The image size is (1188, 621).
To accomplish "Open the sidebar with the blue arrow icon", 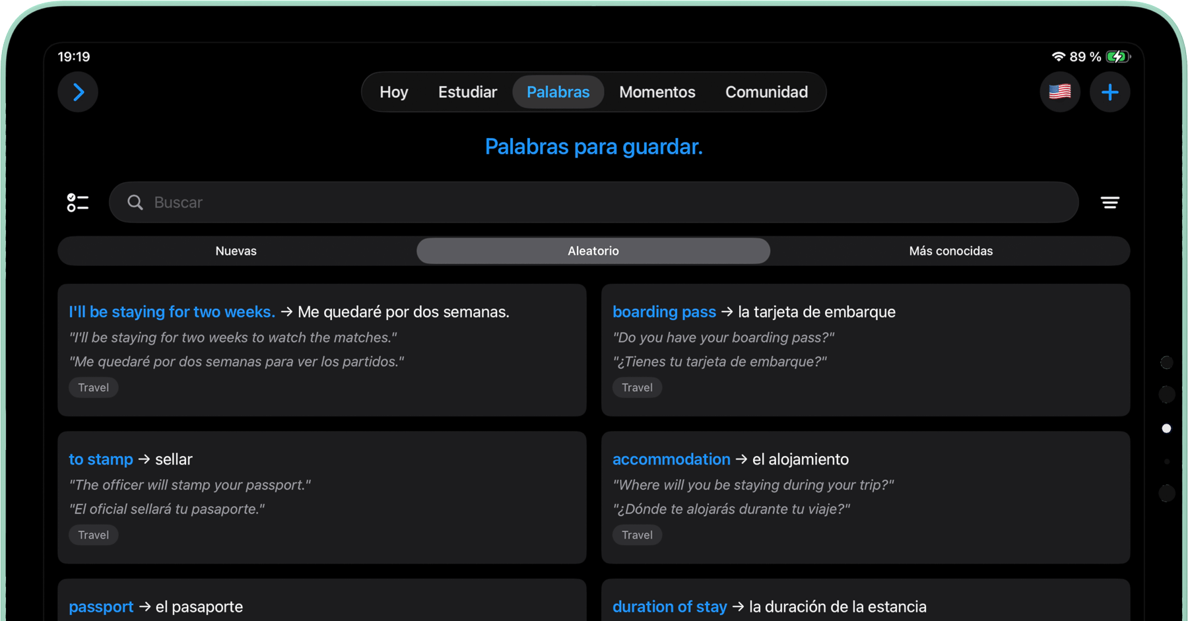I will pos(77,92).
